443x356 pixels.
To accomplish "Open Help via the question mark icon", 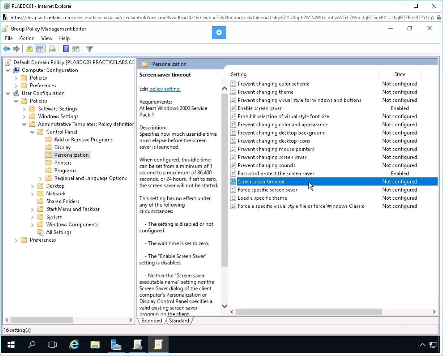I will (x=66, y=49).
